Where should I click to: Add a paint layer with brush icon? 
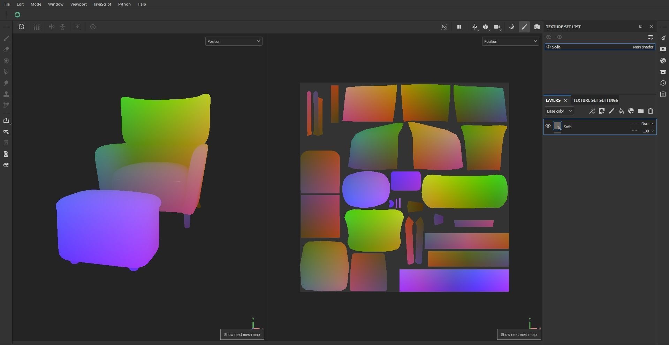coord(611,111)
